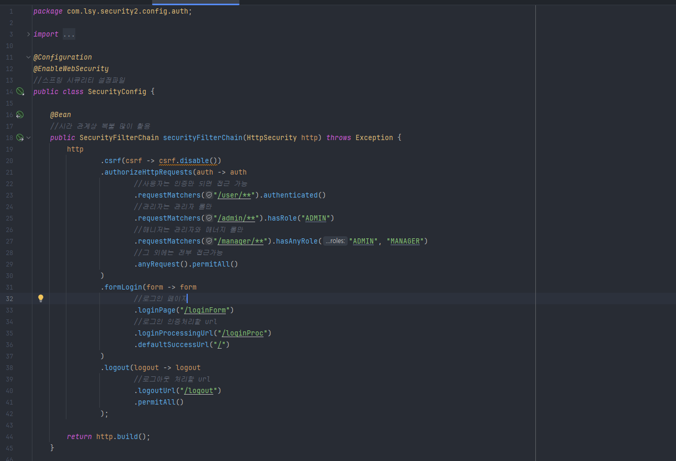The width and height of the screenshot is (676, 461).
Task: Click the gutter icon next to the @Bean annotation
Action: [20, 114]
